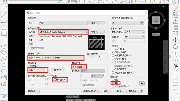Viewport: 180px width, 101px height.
Task: Select the Trim scissors tool
Action: 175,65
